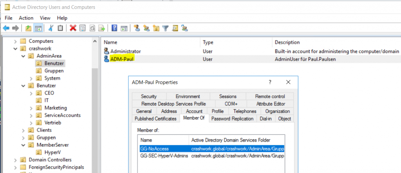Switch to the Environment tab
Viewport: 401px width, 173px height.
pyautogui.click(x=188, y=96)
